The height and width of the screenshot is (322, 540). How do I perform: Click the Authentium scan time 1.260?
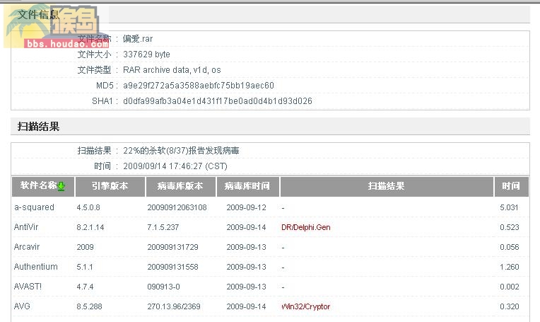510,267
